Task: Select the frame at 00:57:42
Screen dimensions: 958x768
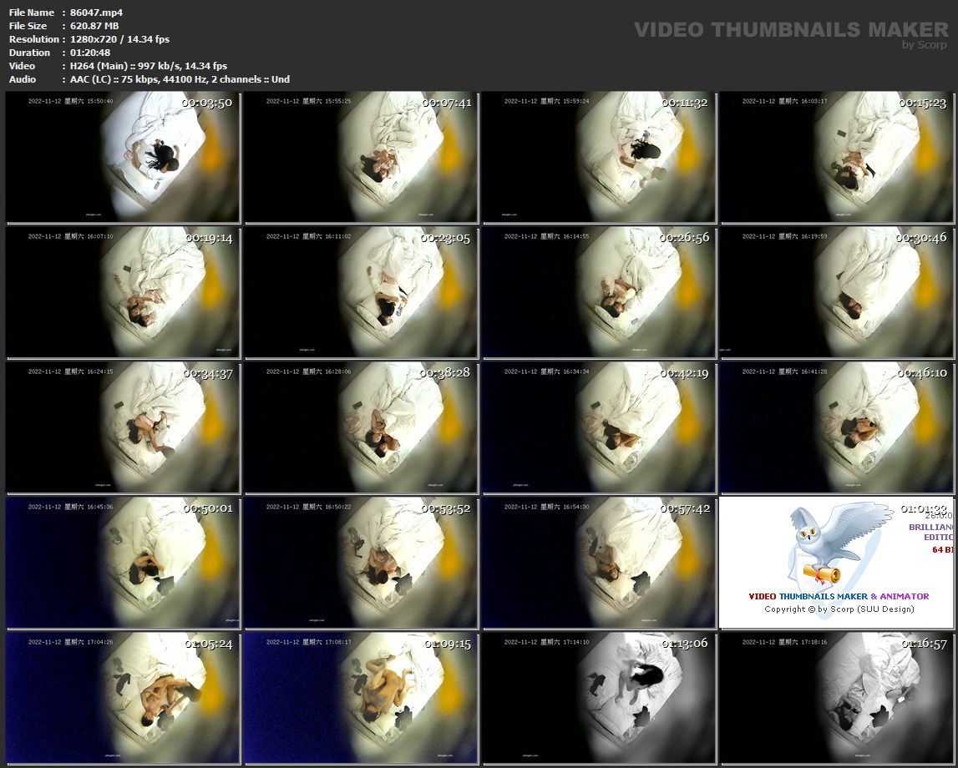Action: [x=599, y=563]
